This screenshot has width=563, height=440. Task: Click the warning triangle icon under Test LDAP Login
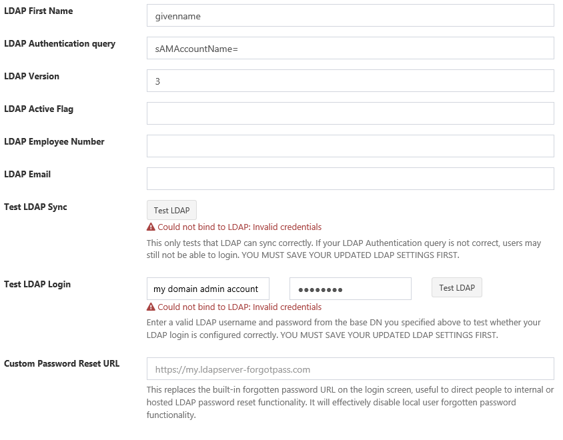pos(151,307)
